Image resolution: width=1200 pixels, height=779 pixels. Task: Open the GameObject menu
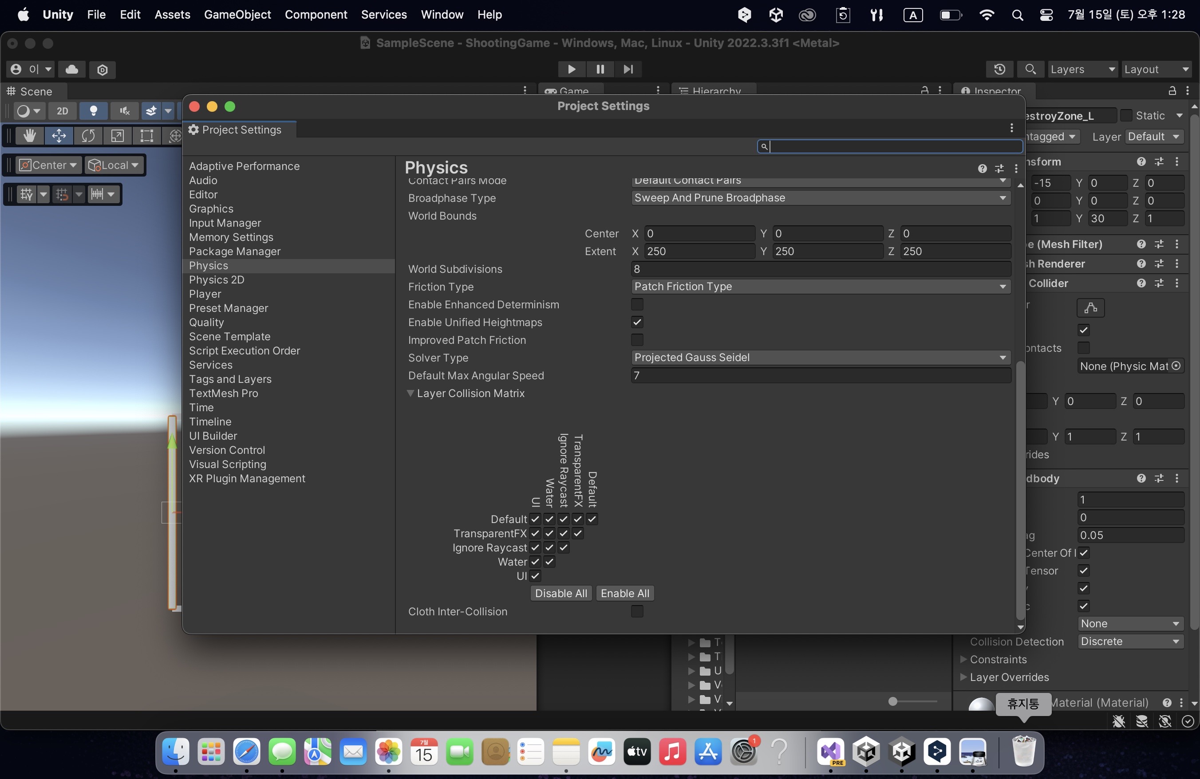pyautogui.click(x=237, y=15)
